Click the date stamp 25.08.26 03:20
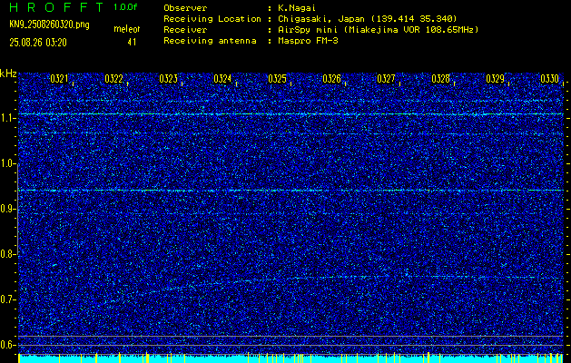Screen dimensions: 571x363 pos(38,43)
